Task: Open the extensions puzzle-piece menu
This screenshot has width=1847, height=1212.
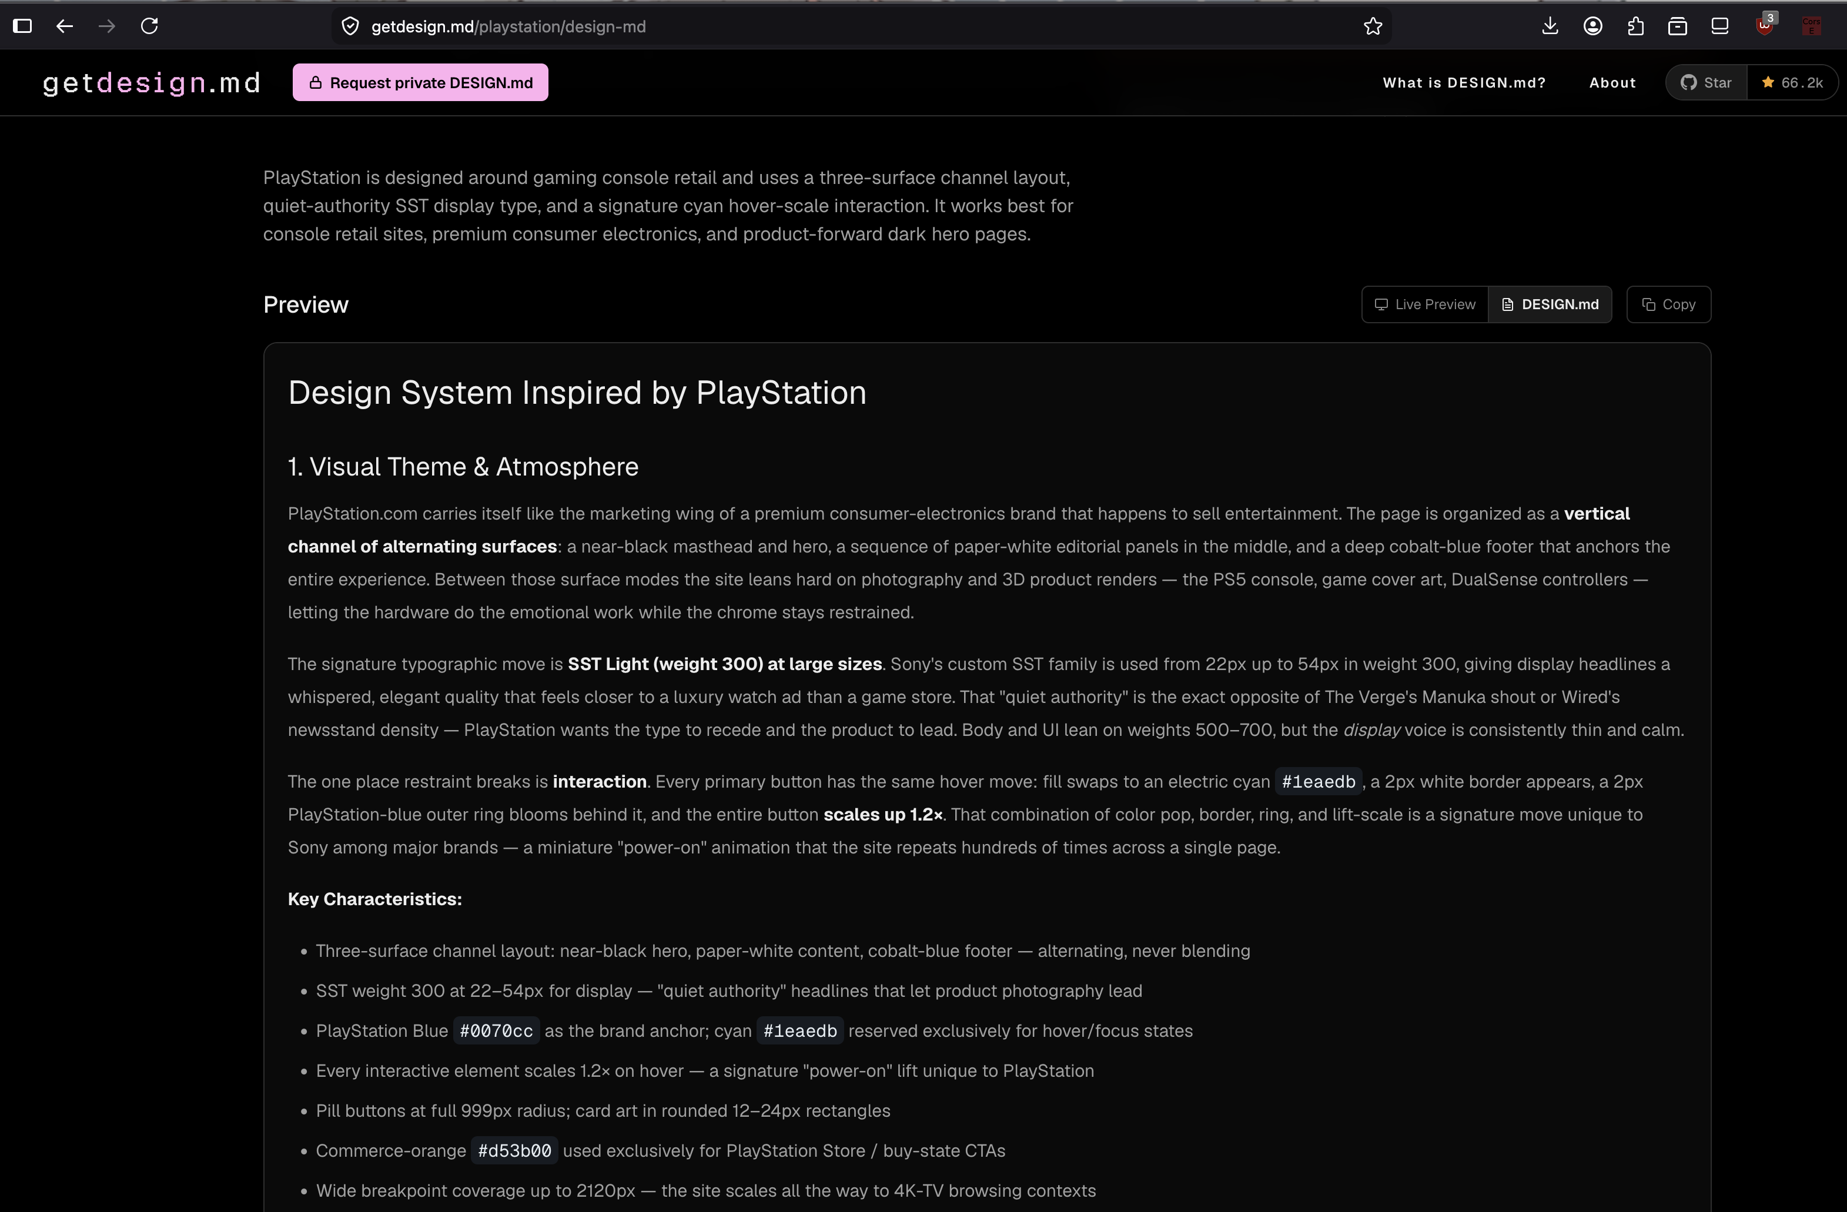Action: coord(1635,26)
